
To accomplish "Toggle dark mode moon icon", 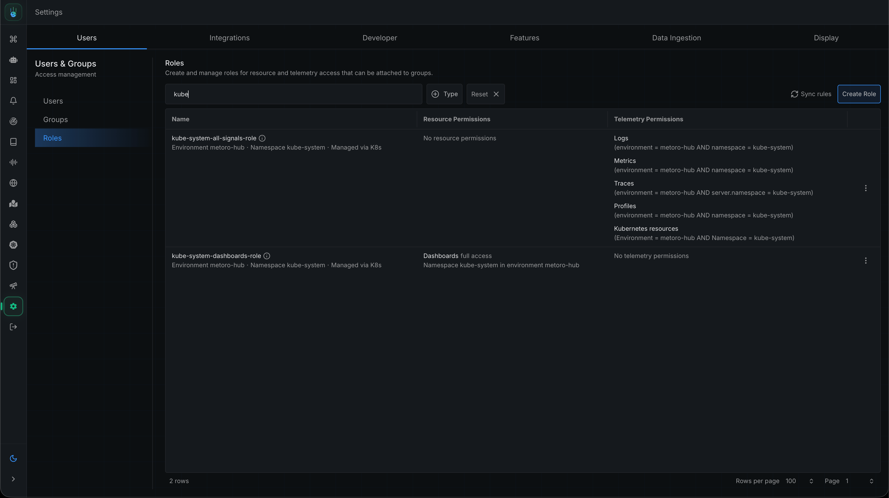I will tap(13, 458).
